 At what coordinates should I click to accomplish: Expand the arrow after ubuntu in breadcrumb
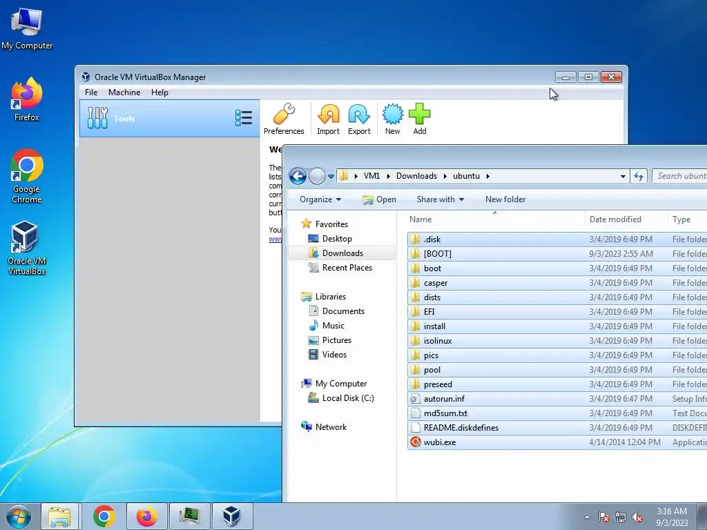[x=488, y=176]
